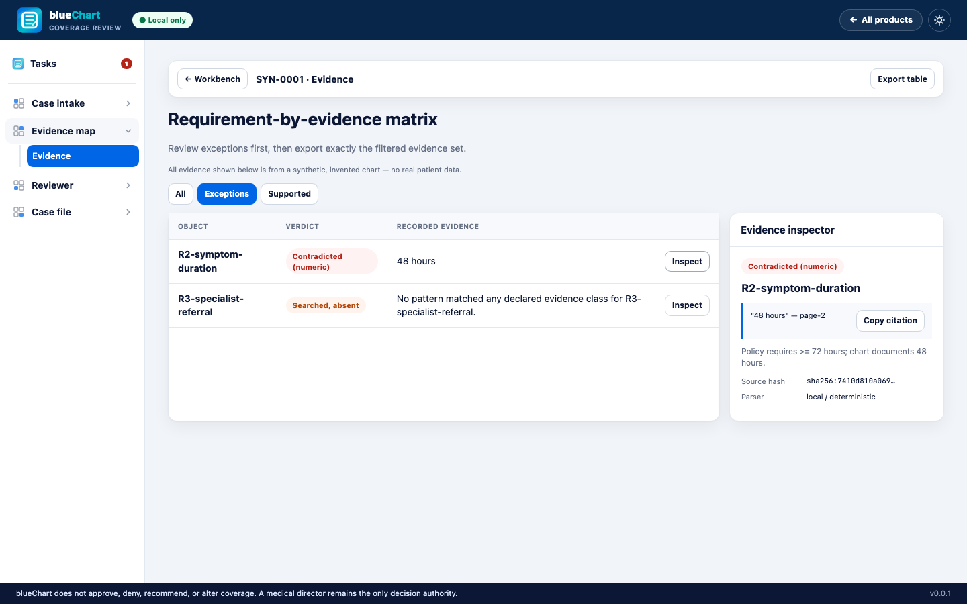Screen dimensions: 967x604
Task: Click the Local only status pill
Action: pos(163,20)
